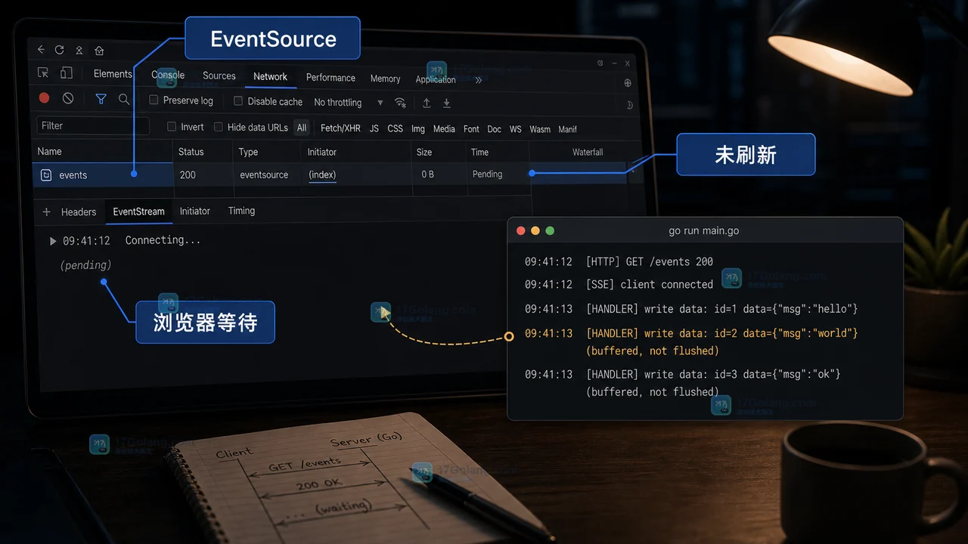Open the browser home icon
This screenshot has width=968, height=544.
99,51
